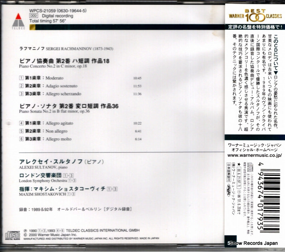Click track number box 6 beside Allegro molto
This screenshot has height=252, width=285.
click(x=21, y=139)
